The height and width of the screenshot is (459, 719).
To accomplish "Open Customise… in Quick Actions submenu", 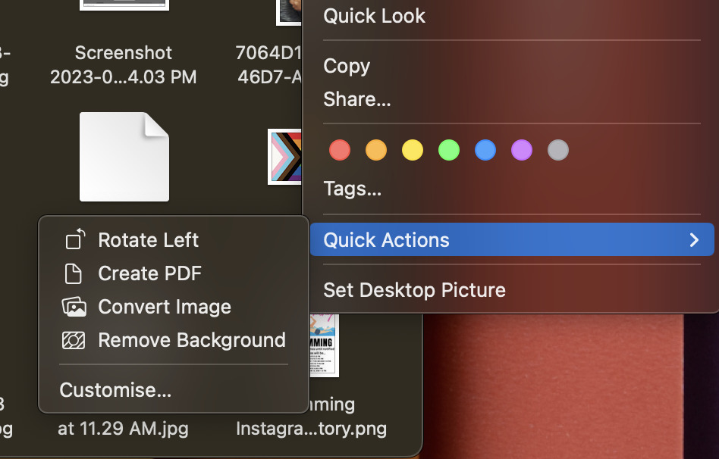I will 115,390.
